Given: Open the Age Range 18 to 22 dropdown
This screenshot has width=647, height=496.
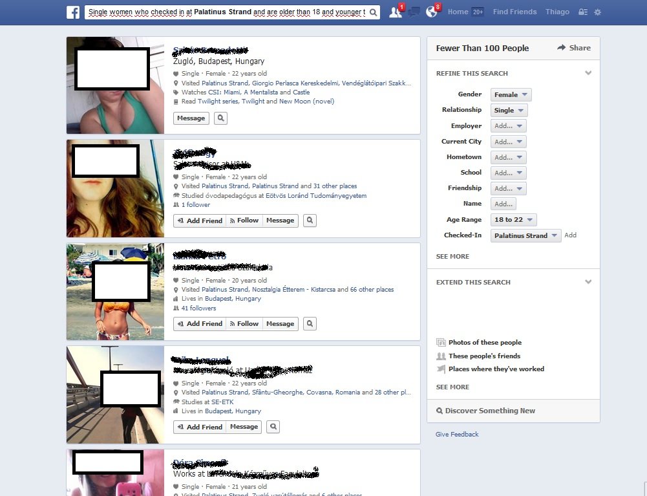Looking at the screenshot, I should click(x=513, y=220).
